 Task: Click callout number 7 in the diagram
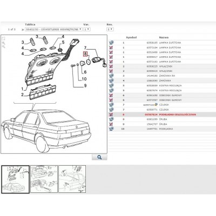point(85,48)
